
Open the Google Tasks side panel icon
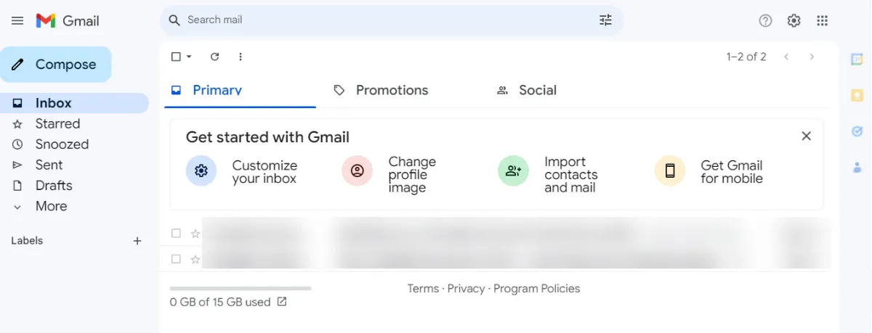[x=857, y=131]
